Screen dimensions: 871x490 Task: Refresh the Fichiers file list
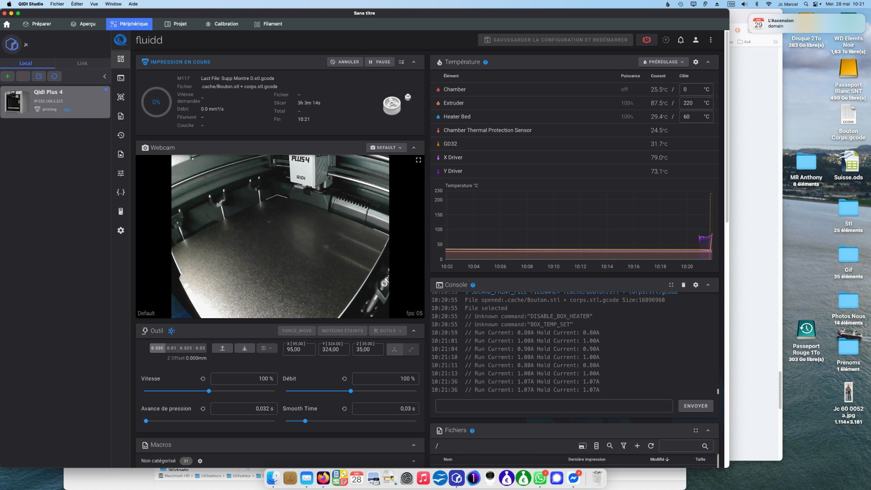(x=651, y=446)
